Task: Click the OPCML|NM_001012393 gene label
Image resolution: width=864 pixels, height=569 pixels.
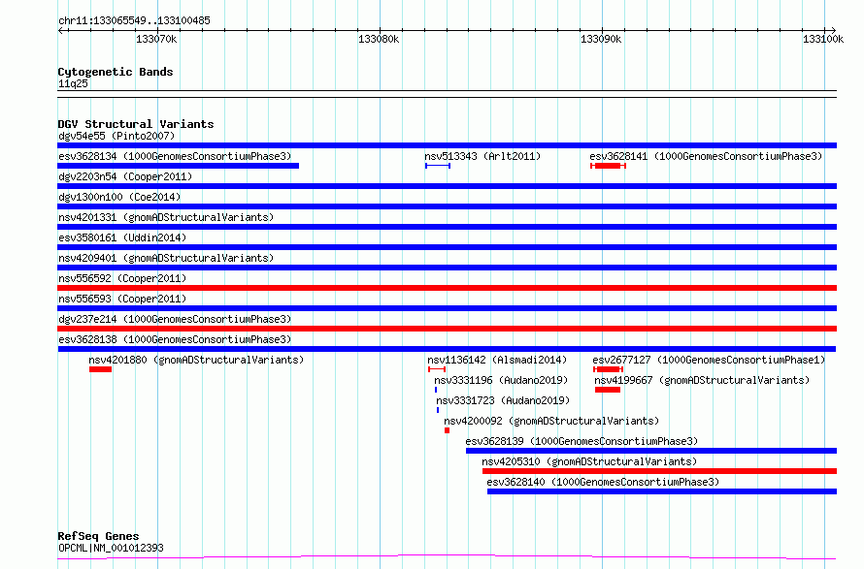Action: point(111,548)
